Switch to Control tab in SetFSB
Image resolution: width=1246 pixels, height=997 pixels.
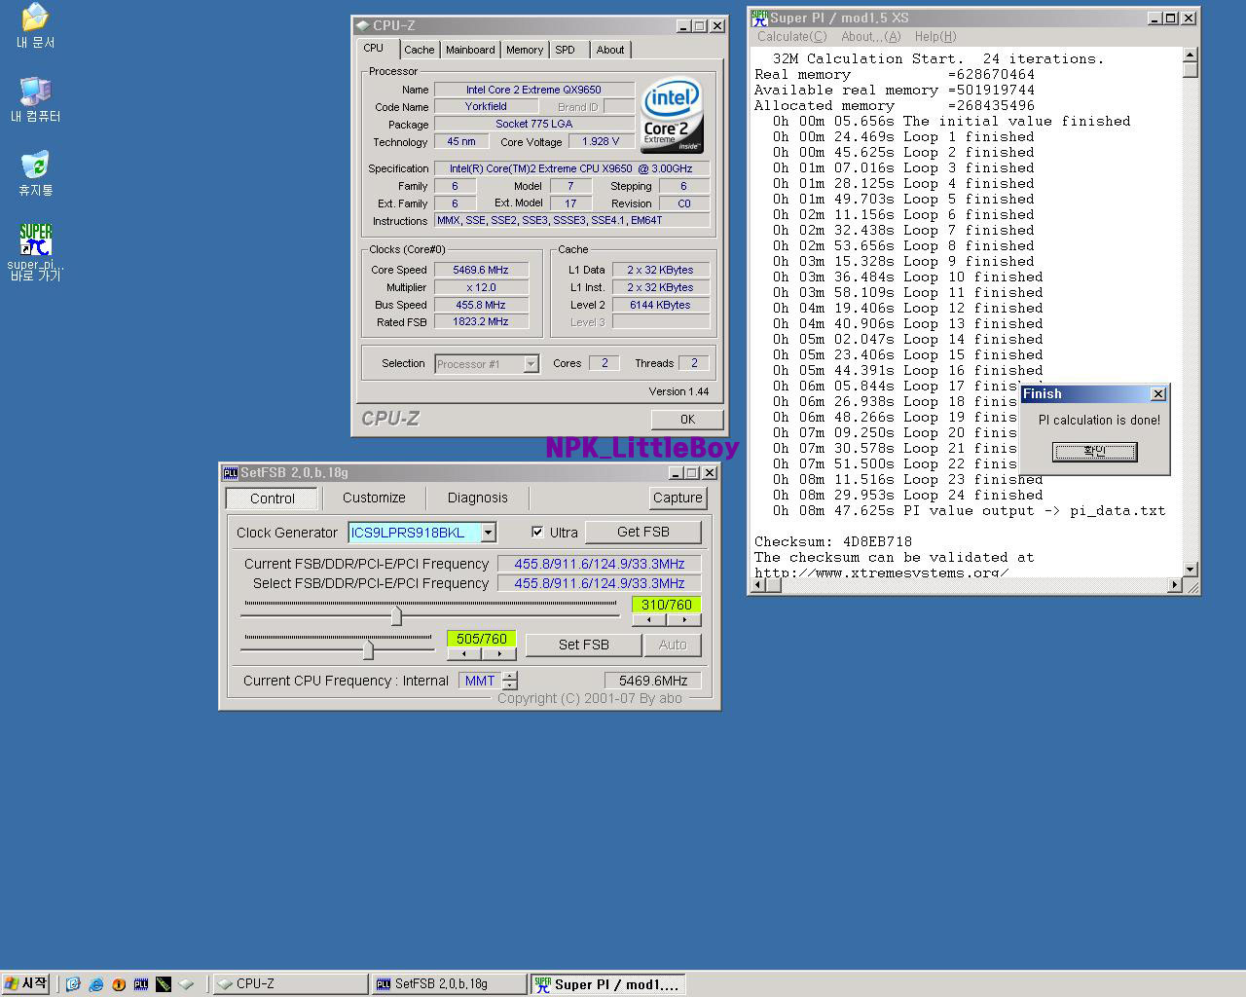pos(273,498)
